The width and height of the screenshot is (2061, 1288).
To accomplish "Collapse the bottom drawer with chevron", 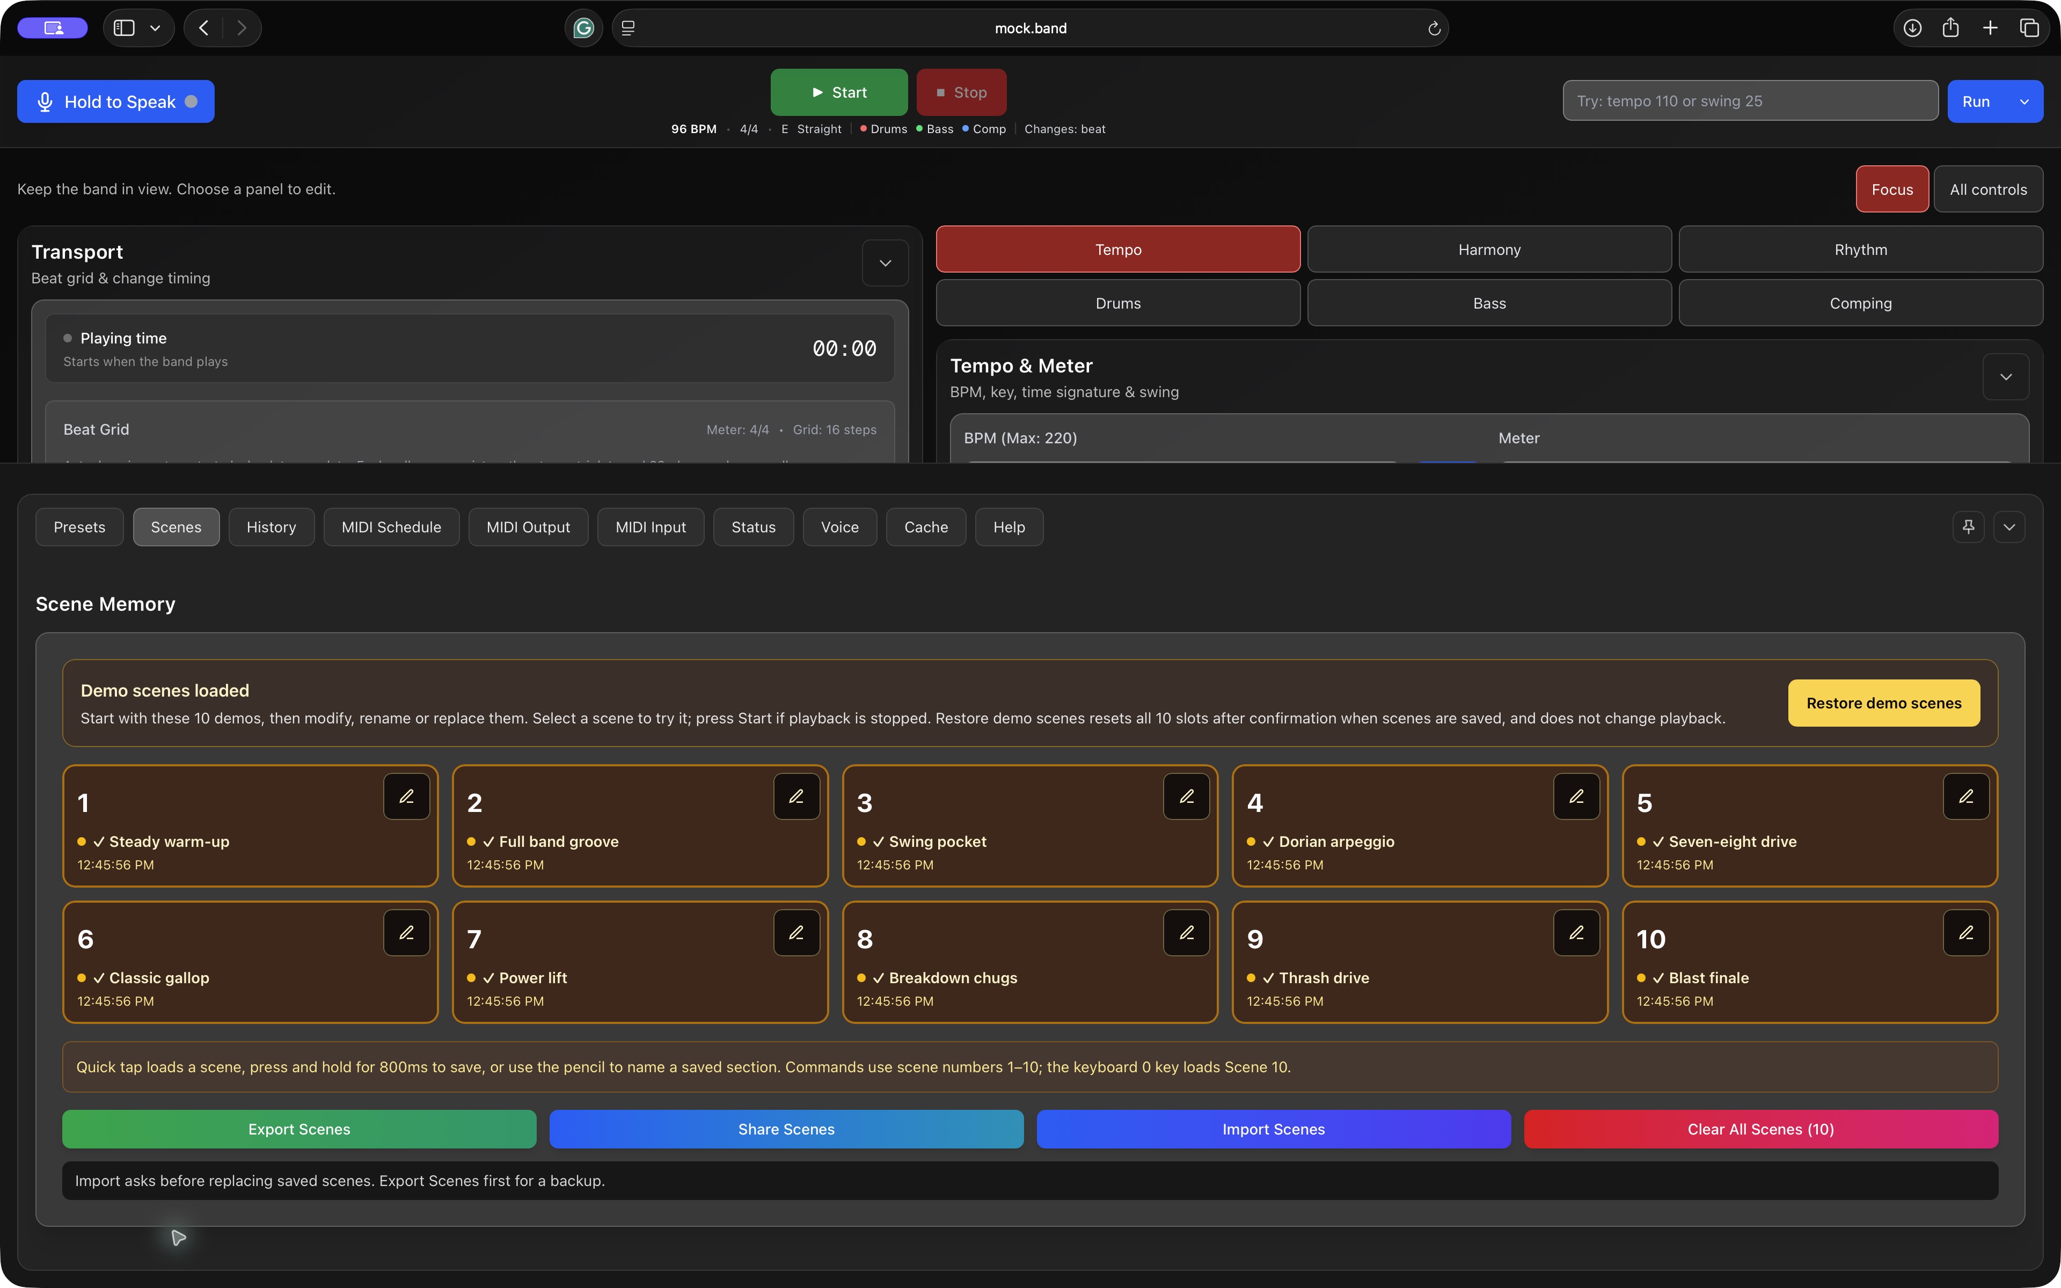I will tap(2010, 528).
